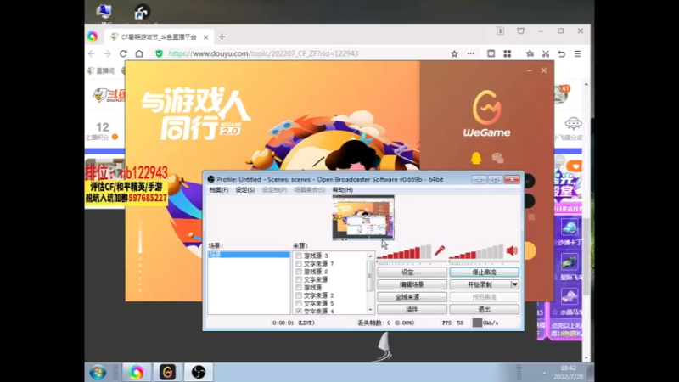Open the 设定档(P) menu in OBS
Viewport: 679px width, 382px height.
(x=274, y=189)
